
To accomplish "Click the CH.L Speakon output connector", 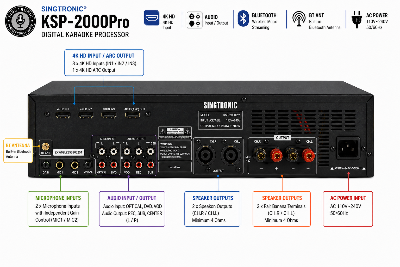I will pos(231,155).
